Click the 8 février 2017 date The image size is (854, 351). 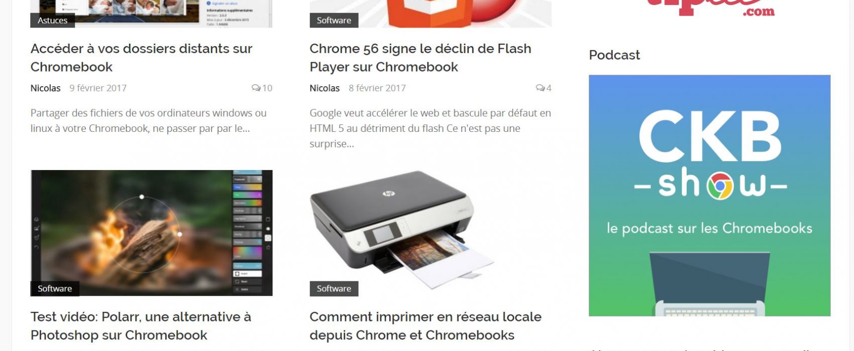(x=377, y=88)
